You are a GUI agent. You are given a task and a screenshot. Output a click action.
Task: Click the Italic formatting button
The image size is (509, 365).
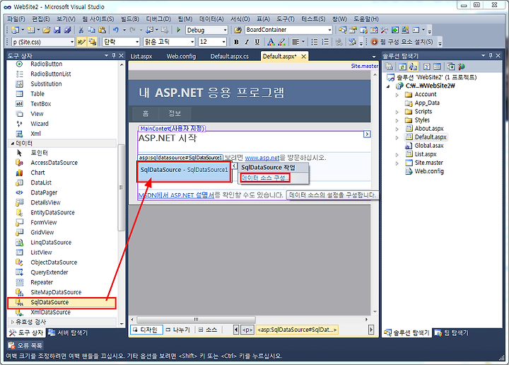pyautogui.click(x=247, y=42)
